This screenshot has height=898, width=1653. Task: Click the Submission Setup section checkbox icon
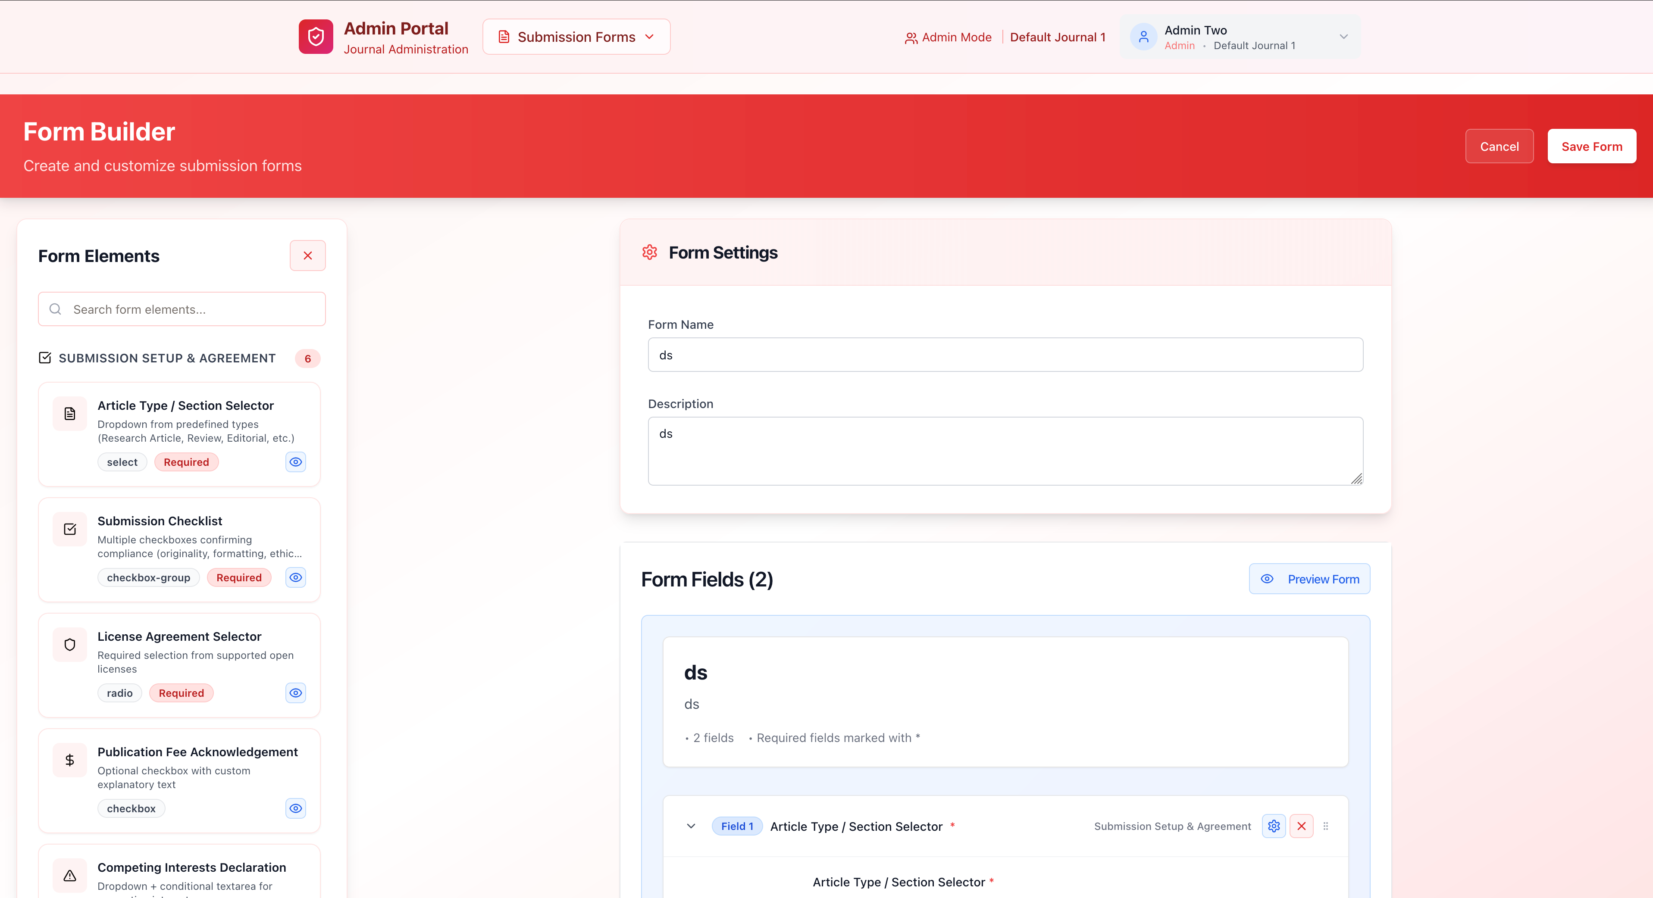[45, 358]
